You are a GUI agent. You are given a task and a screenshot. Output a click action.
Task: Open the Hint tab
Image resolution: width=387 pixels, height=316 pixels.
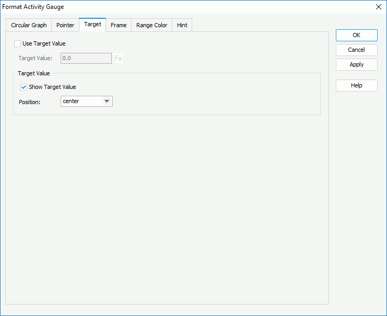[182, 25]
